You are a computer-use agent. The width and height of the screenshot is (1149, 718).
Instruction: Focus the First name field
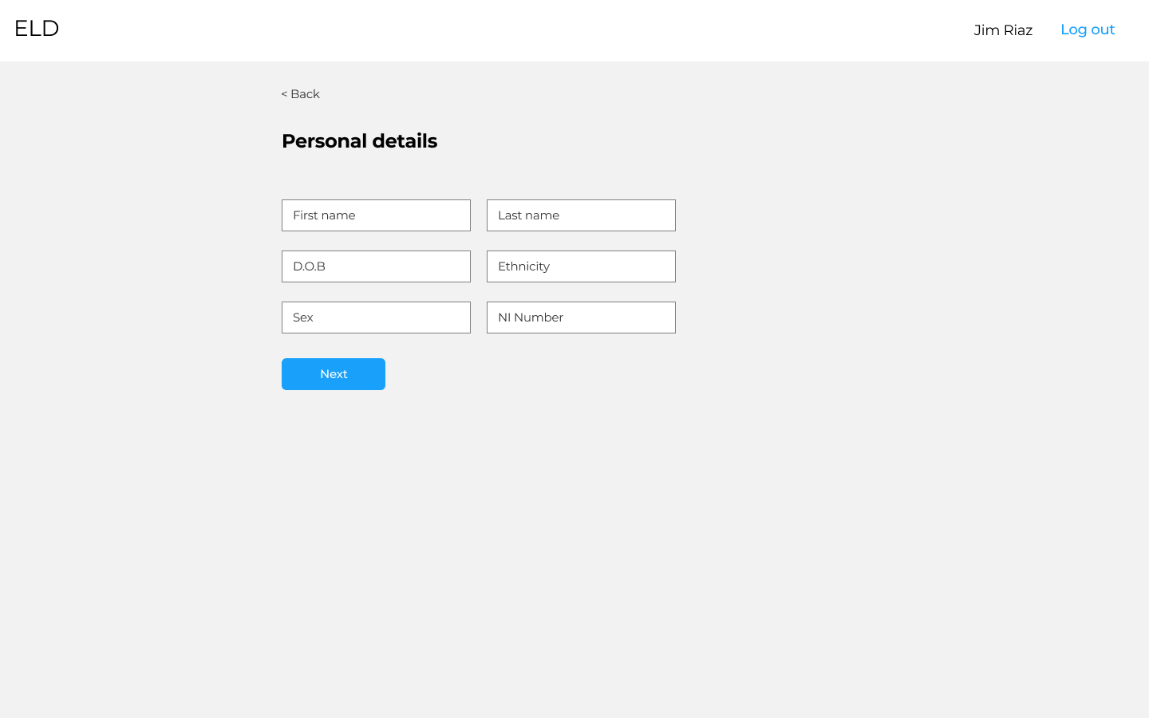point(376,215)
